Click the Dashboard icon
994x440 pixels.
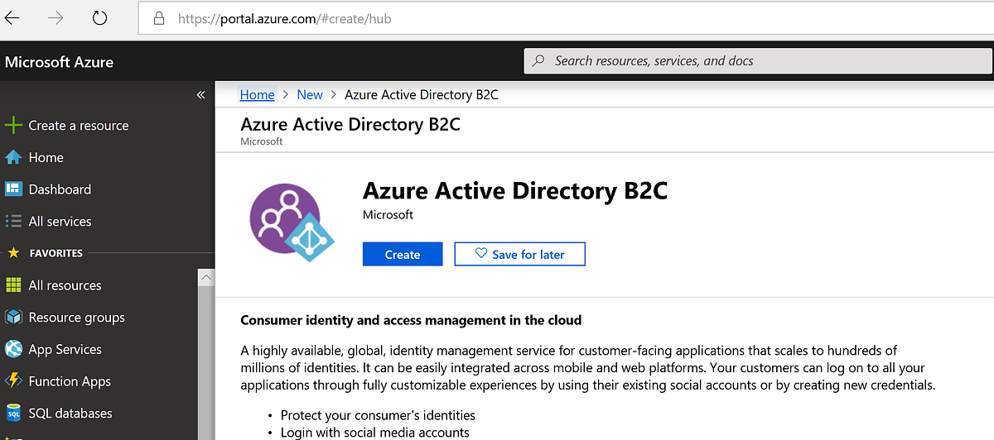[x=13, y=189]
